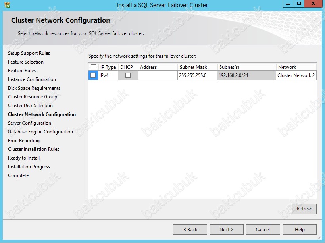Click the Subnet(s) column header
Screen dimensions: 325x243
click(x=246, y=67)
